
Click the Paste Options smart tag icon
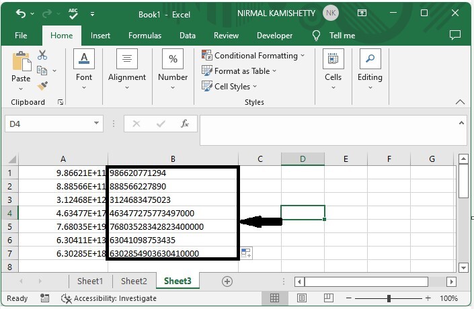click(246, 253)
